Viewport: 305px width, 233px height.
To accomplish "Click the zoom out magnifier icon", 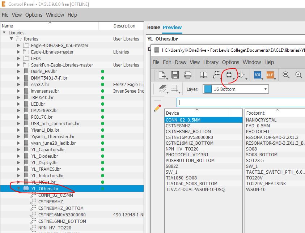I will coord(286,75).
